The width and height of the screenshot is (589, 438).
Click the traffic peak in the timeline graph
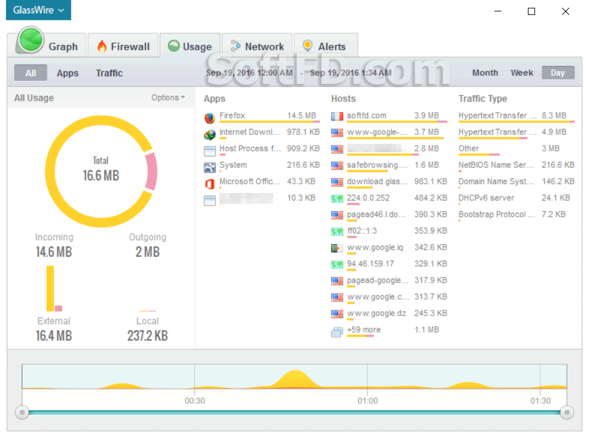point(295,379)
